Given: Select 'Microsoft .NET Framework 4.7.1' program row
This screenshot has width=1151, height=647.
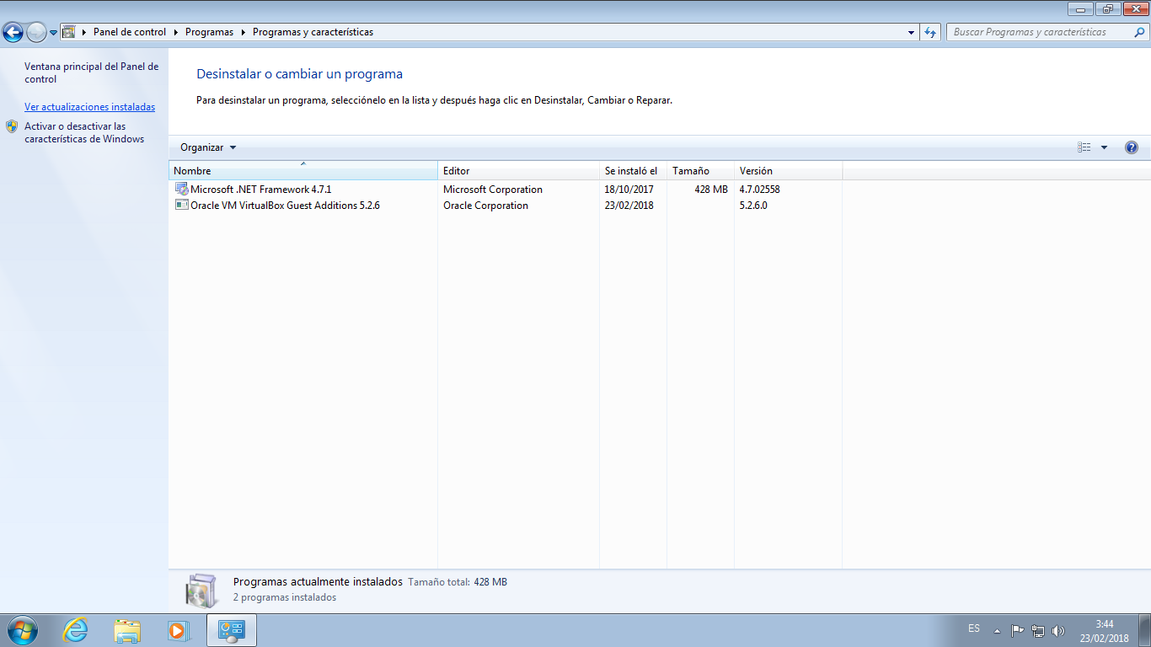Looking at the screenshot, I should pos(506,190).
